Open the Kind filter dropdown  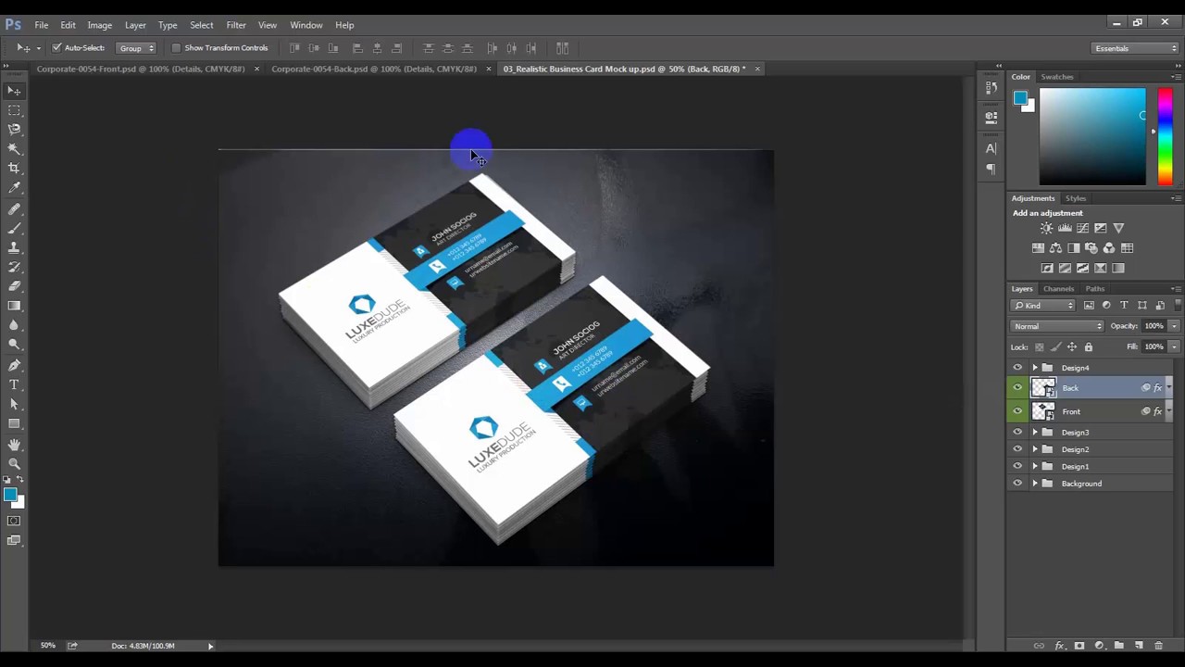coord(1043,305)
